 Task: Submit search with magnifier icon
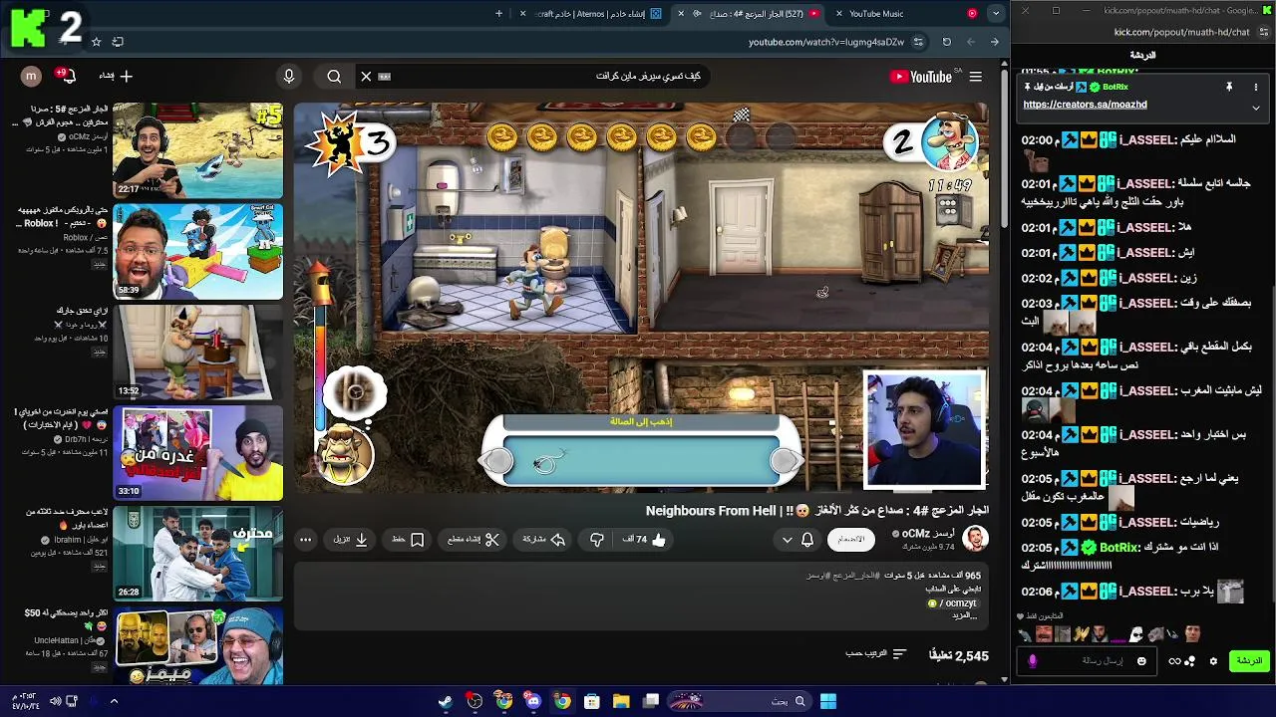(334, 77)
